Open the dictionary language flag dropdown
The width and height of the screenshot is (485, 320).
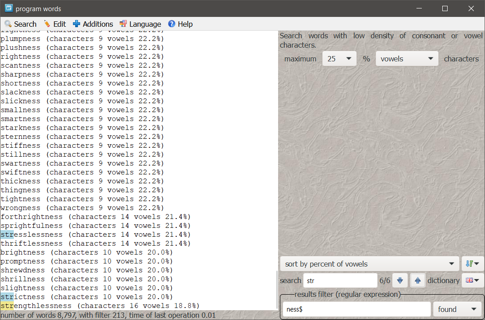click(472, 280)
